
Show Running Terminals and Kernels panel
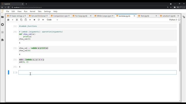pos(2,25)
